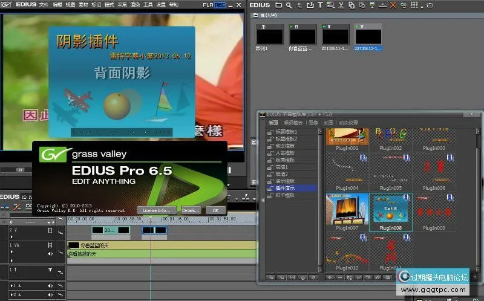Screen dimensions: 484x301
Task: Click the Copy icon in bin toolbar
Action: click(x=352, y=5)
